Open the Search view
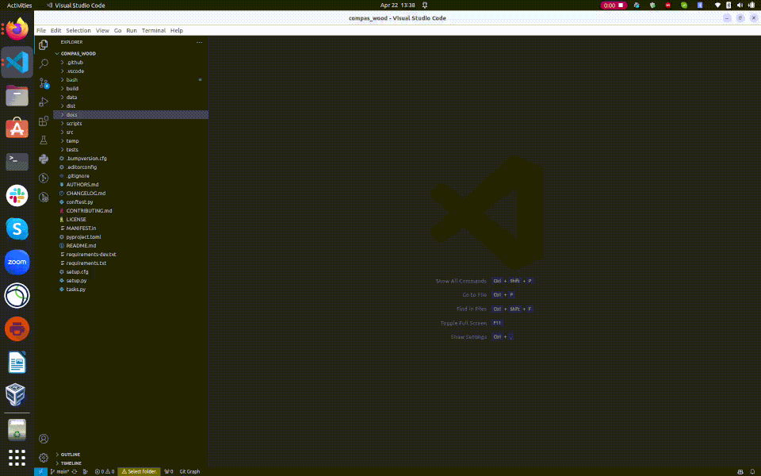 44,63
